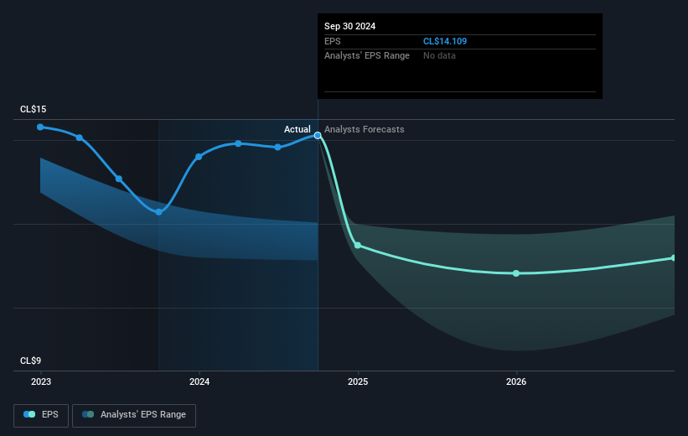Click the 2025 x-axis label
The height and width of the screenshot is (436, 688).
358,382
